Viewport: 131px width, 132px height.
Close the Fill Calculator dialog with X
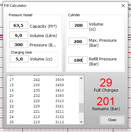click(x=123, y=6)
